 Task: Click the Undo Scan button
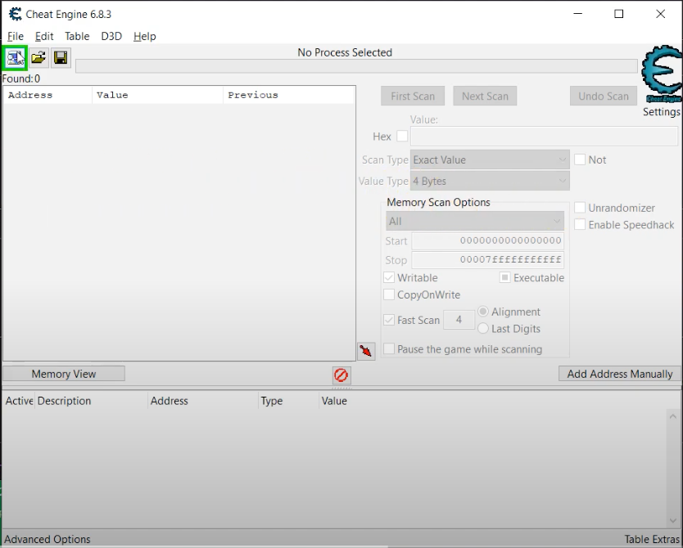click(x=604, y=96)
